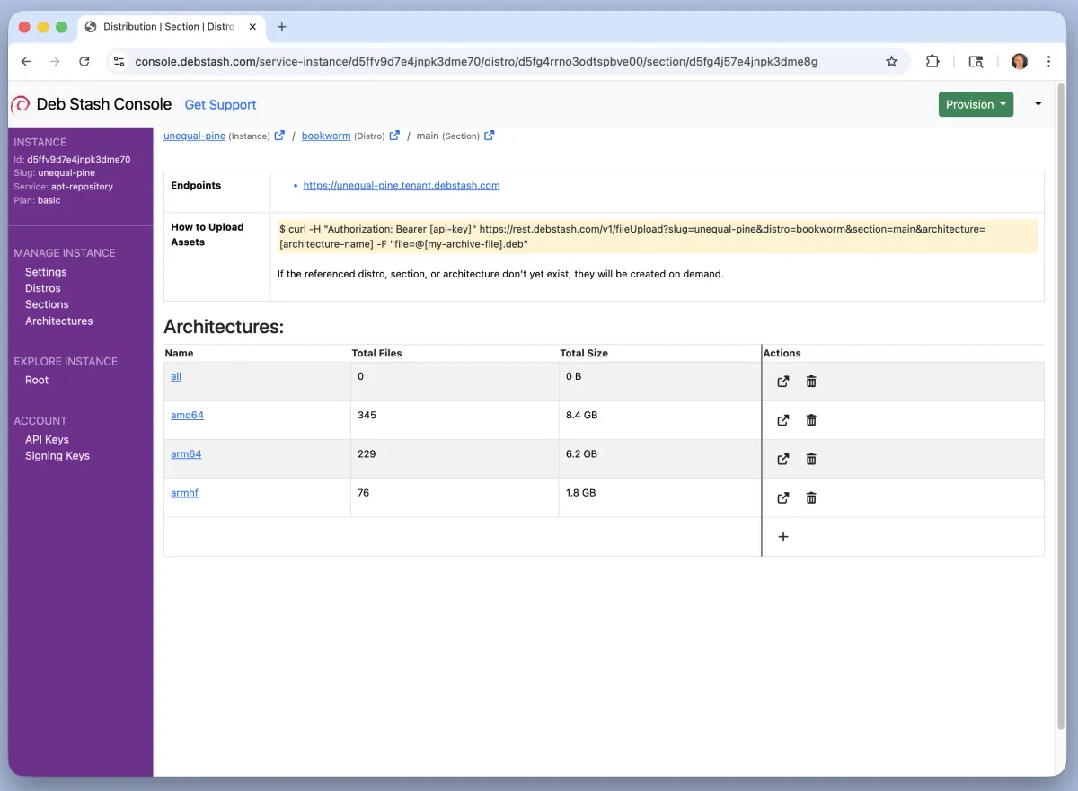The width and height of the screenshot is (1078, 791).
Task: Click external link icon next to unequal-pine breadcrumb
Action: [x=279, y=136]
